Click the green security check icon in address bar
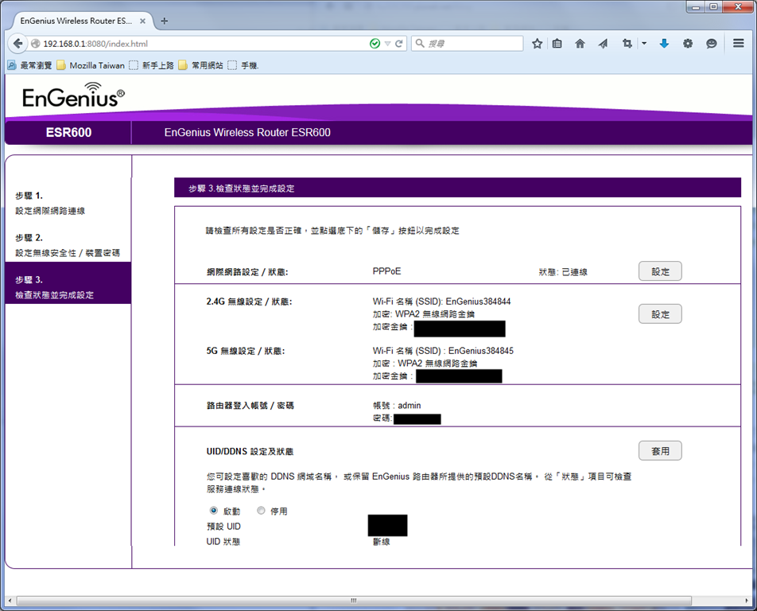Image resolution: width=757 pixels, height=611 pixels. [375, 44]
